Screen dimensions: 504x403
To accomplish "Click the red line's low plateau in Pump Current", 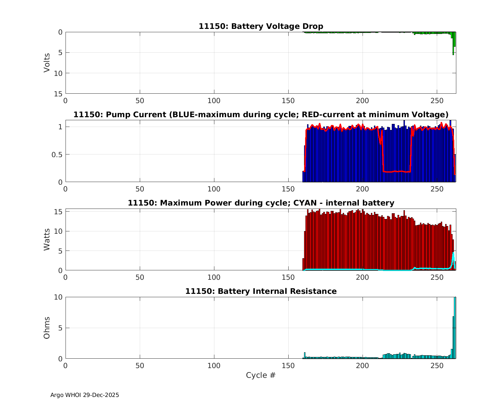I will pyautogui.click(x=396, y=172).
